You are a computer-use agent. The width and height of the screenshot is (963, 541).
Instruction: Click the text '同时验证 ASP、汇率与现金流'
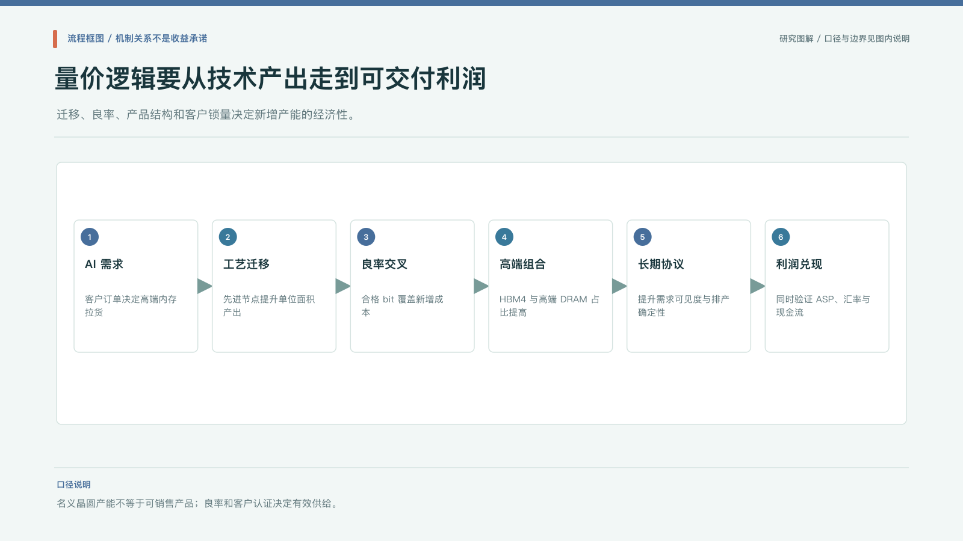point(823,305)
